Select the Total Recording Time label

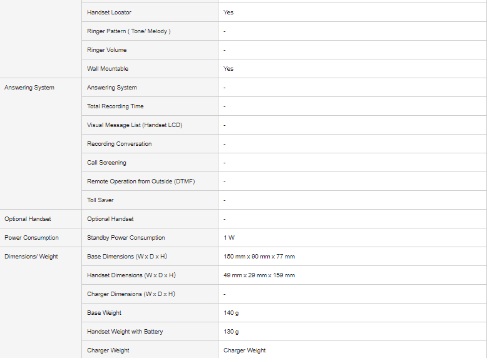pyautogui.click(x=115, y=106)
